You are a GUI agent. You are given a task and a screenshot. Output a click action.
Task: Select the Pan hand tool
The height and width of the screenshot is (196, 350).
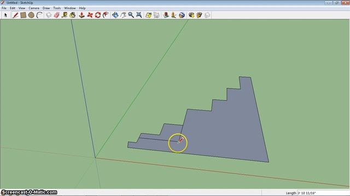(123, 15)
